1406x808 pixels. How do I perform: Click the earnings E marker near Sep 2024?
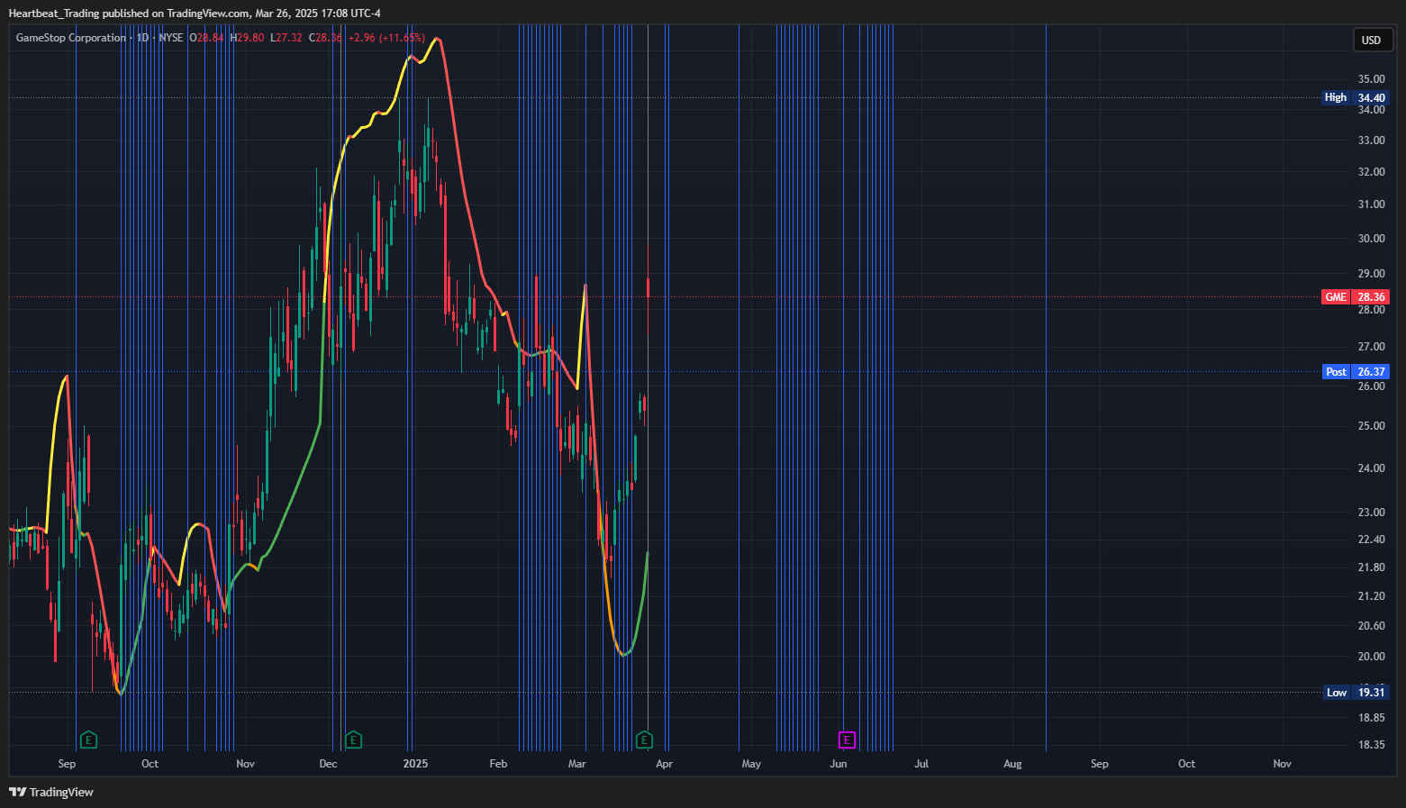coord(88,740)
